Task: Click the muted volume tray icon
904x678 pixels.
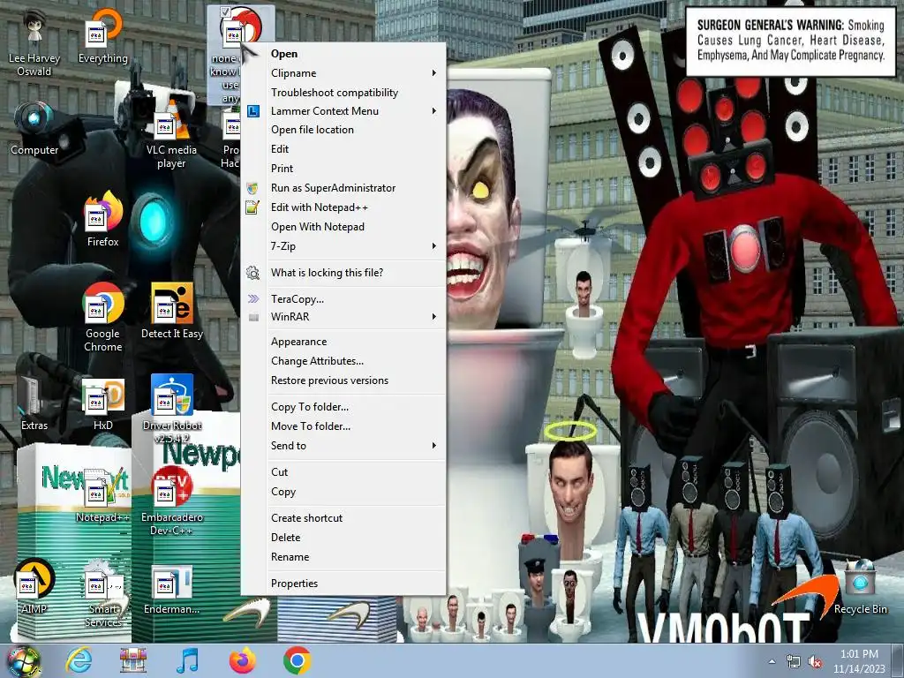Action: pos(815,662)
